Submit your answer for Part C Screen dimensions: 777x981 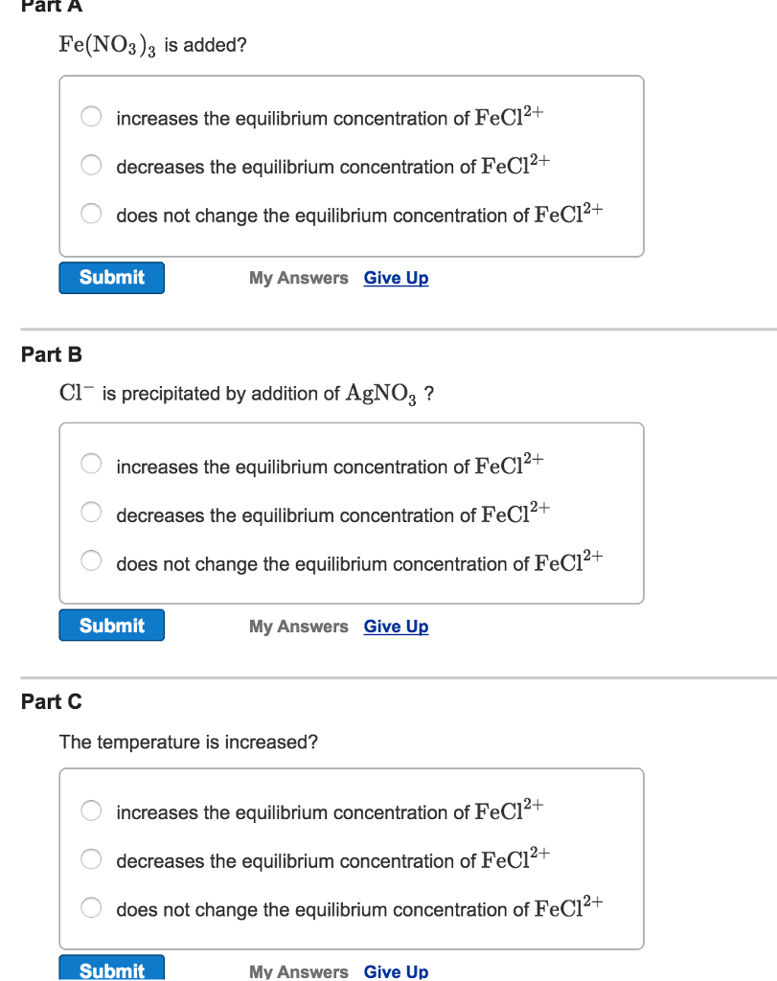pos(111,970)
